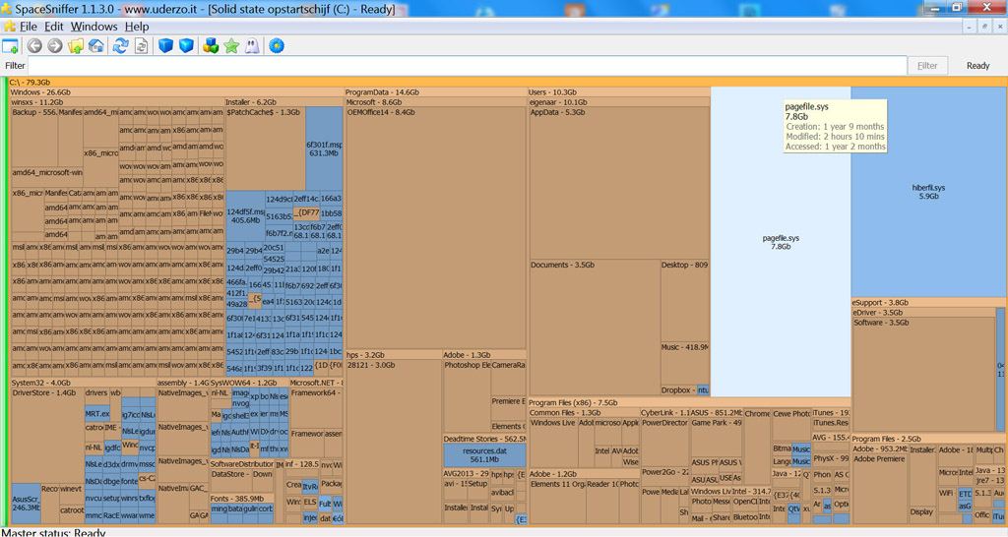Screen dimensions: 1008x537
Task: Select the Program Files (x86) - 7.5Gb header
Action: click(688, 403)
